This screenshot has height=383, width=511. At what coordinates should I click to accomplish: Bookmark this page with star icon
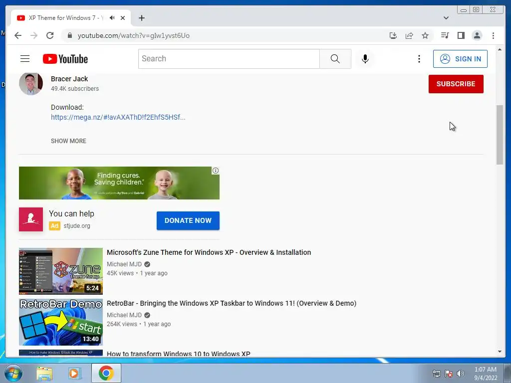(425, 35)
